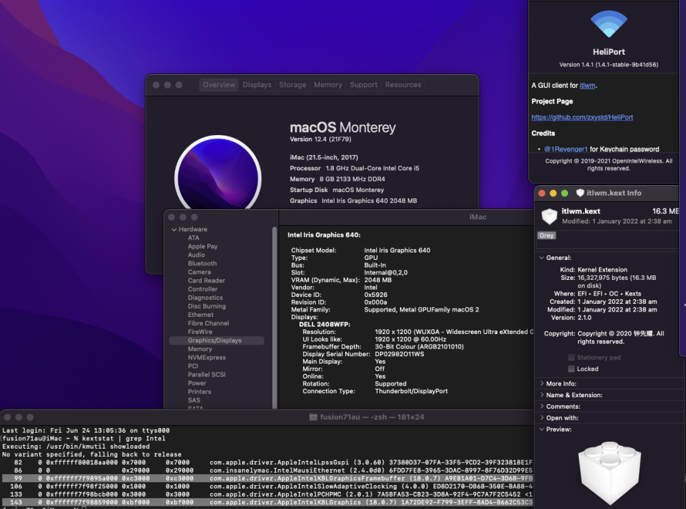Select Ethernet in the Hardware sidebar
686x509 pixels.
point(200,315)
